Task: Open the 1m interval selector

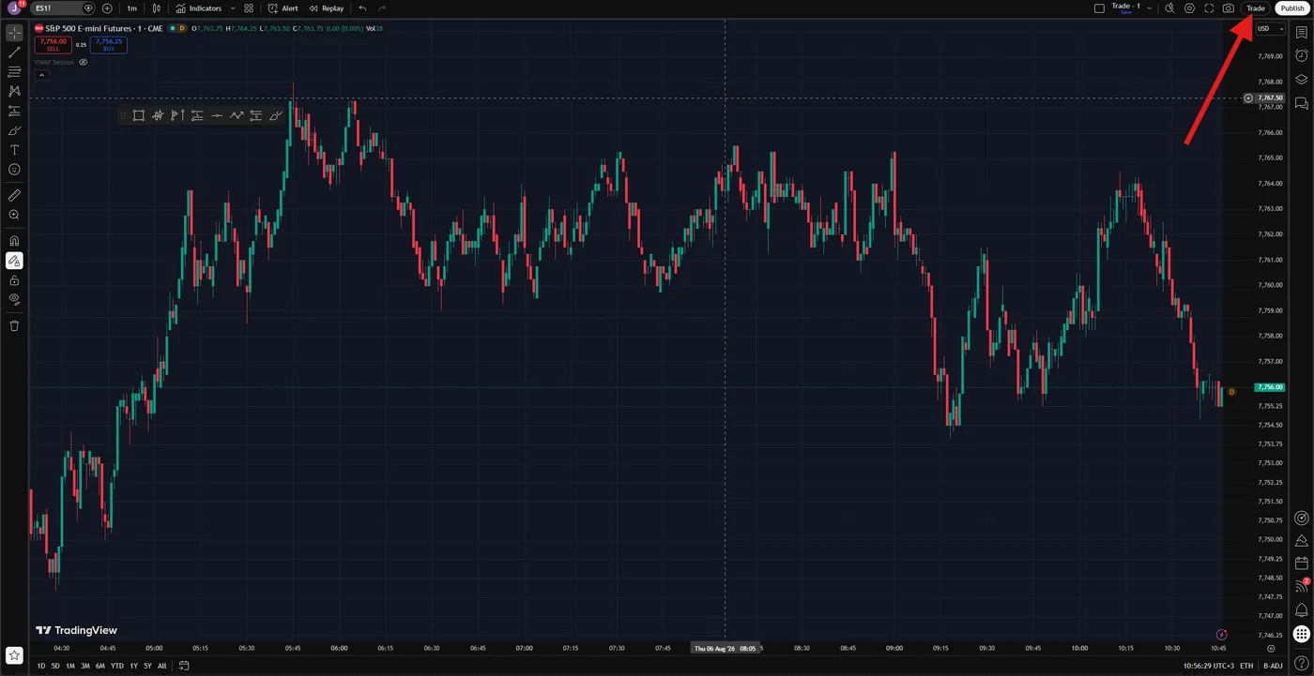Action: click(132, 8)
